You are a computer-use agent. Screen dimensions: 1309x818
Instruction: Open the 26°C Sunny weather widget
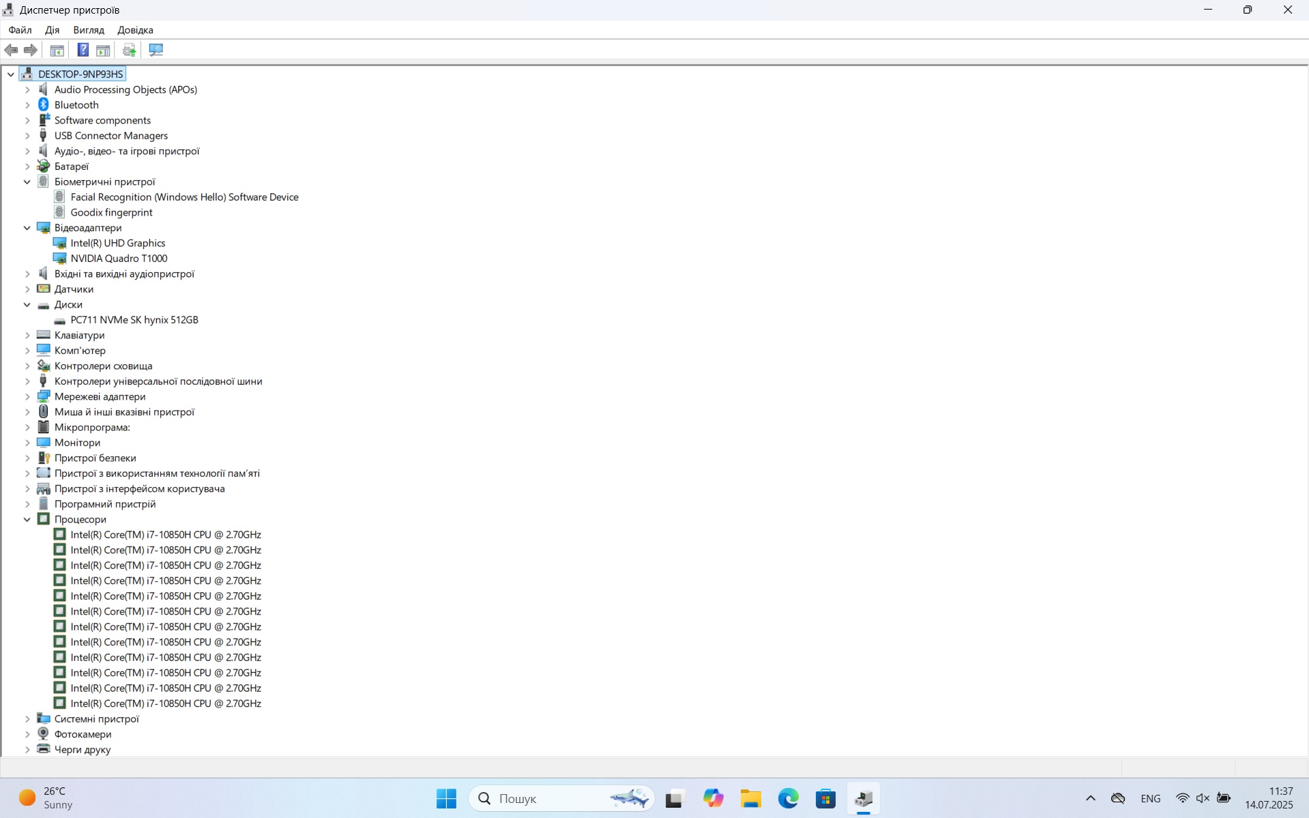46,798
